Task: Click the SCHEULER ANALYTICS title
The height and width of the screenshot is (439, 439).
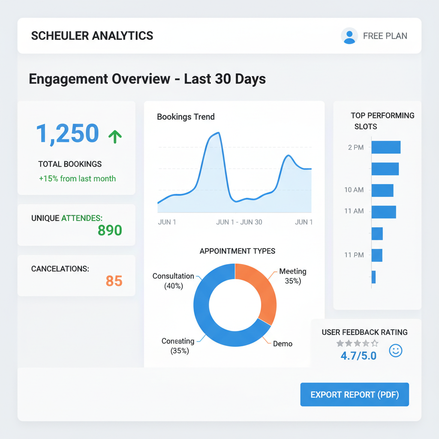Action: pyautogui.click(x=92, y=36)
